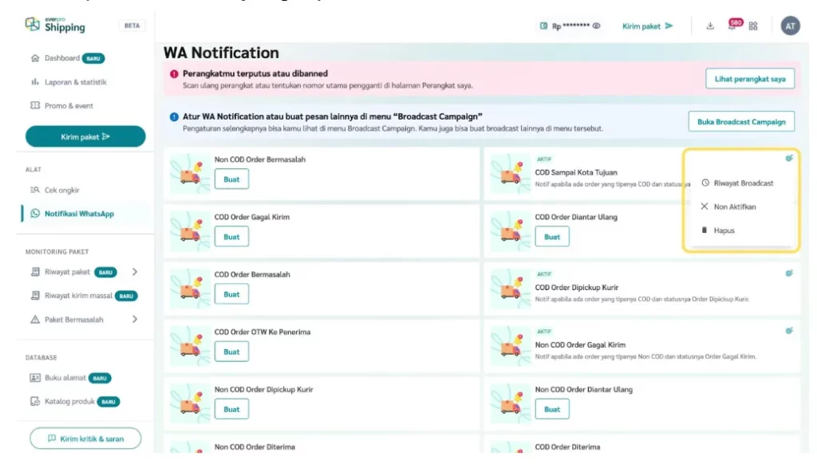
Task: Toggle balance visibility eye icon
Action: pyautogui.click(x=596, y=26)
